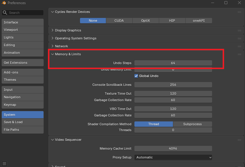Collapse the Memory & Limits panel
The height and width of the screenshot is (167, 245).
(68, 54)
